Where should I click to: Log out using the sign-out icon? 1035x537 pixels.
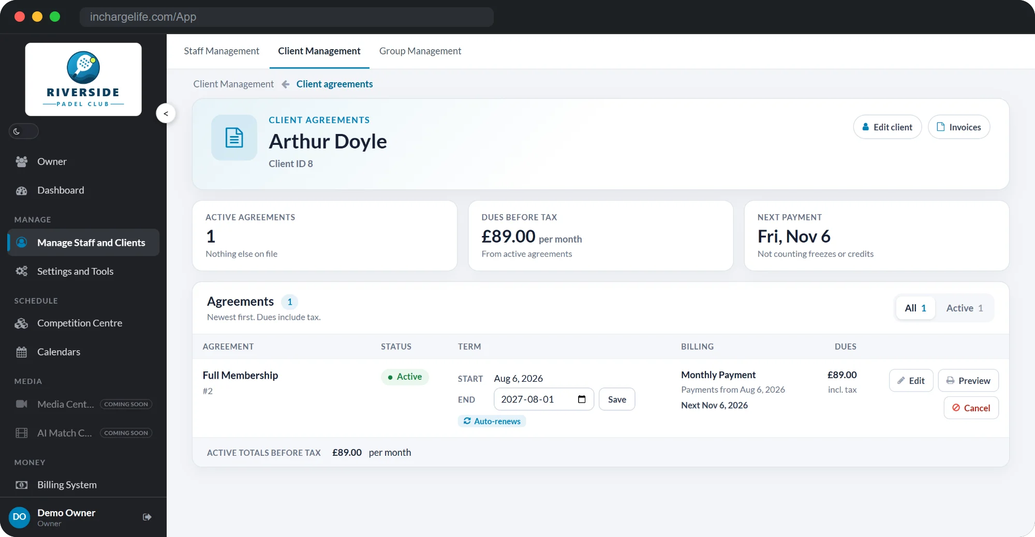147,517
